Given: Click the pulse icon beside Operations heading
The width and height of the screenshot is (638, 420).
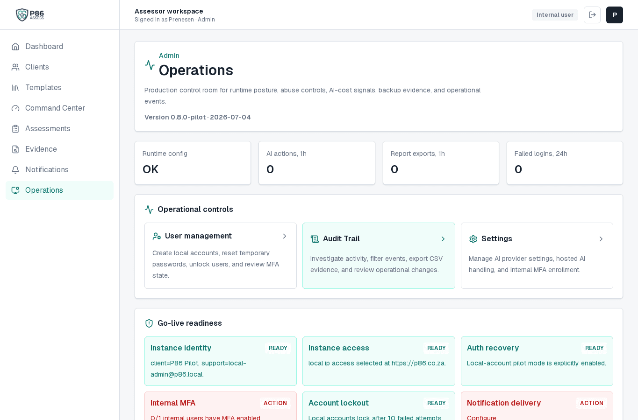Looking at the screenshot, I should click(x=150, y=65).
